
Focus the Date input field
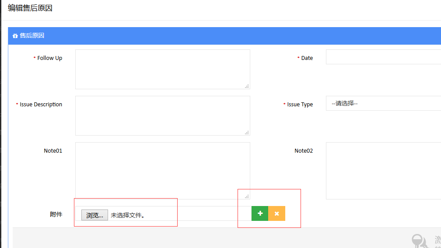(x=383, y=57)
